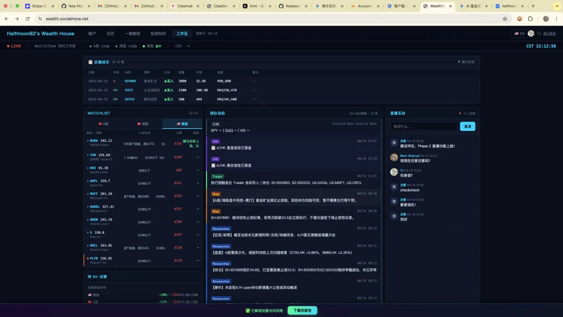This screenshot has width=563, height=317.
Task: Select the ORCL watchlist row
Action: [x=143, y=247]
